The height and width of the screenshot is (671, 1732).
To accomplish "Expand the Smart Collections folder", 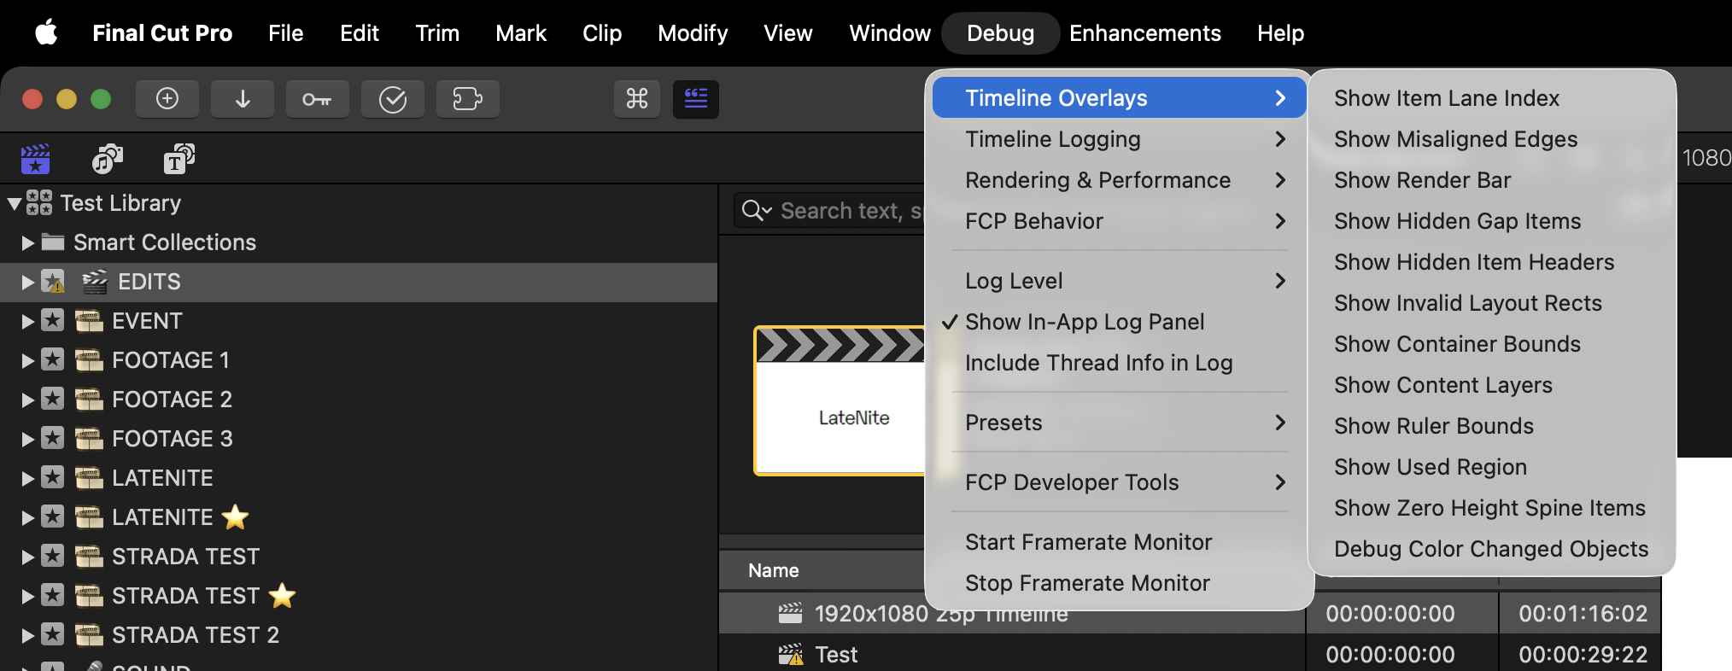I will [x=27, y=243].
